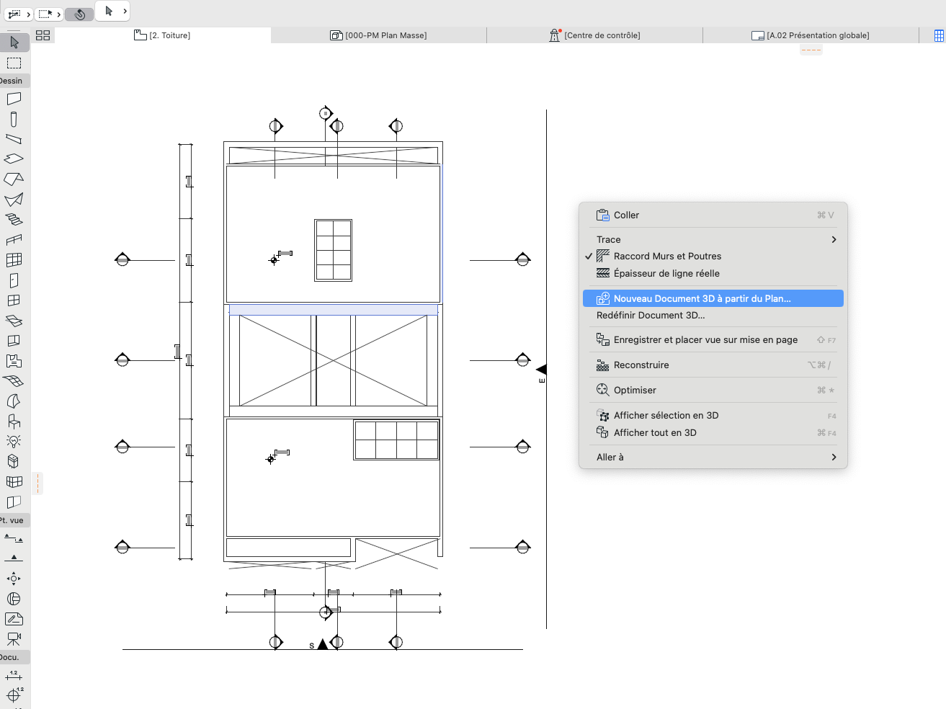The width and height of the screenshot is (946, 709).
Task: Select the Level Dimension tool
Action: pyautogui.click(x=14, y=694)
